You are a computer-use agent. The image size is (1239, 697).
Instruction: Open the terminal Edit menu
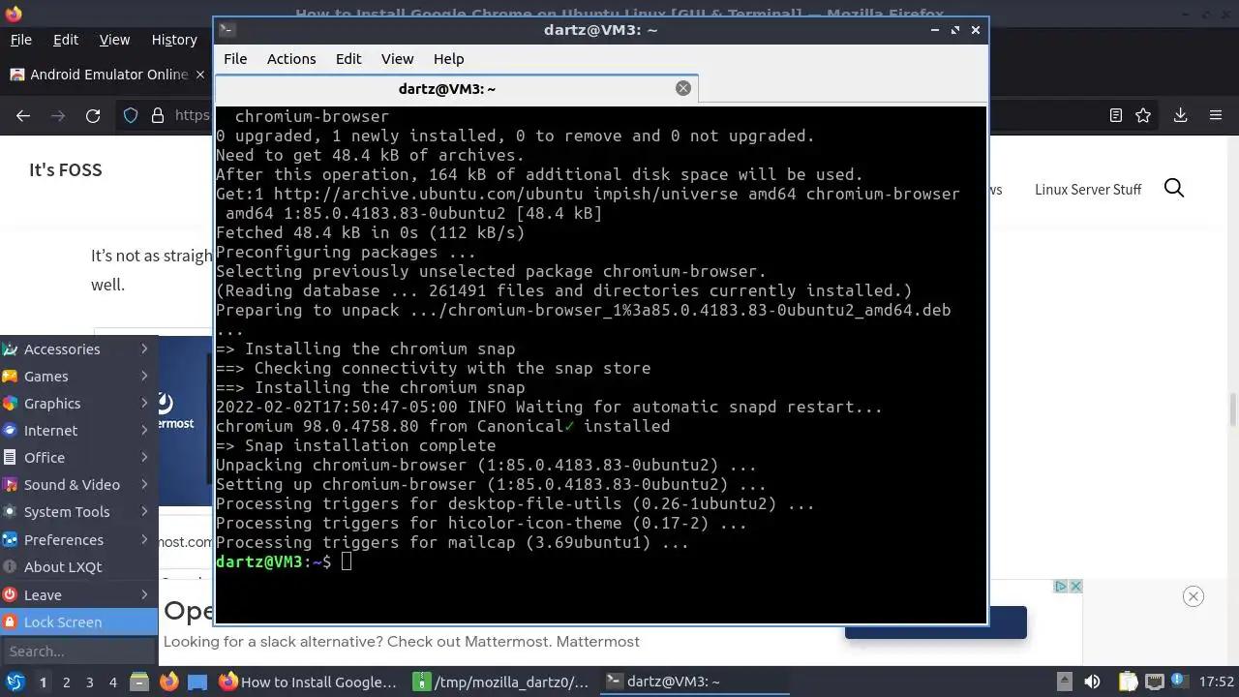[x=348, y=58]
